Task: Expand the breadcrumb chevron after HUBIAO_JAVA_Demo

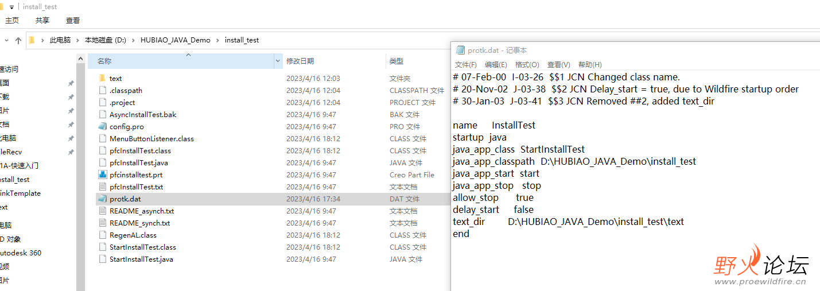Action: click(217, 40)
